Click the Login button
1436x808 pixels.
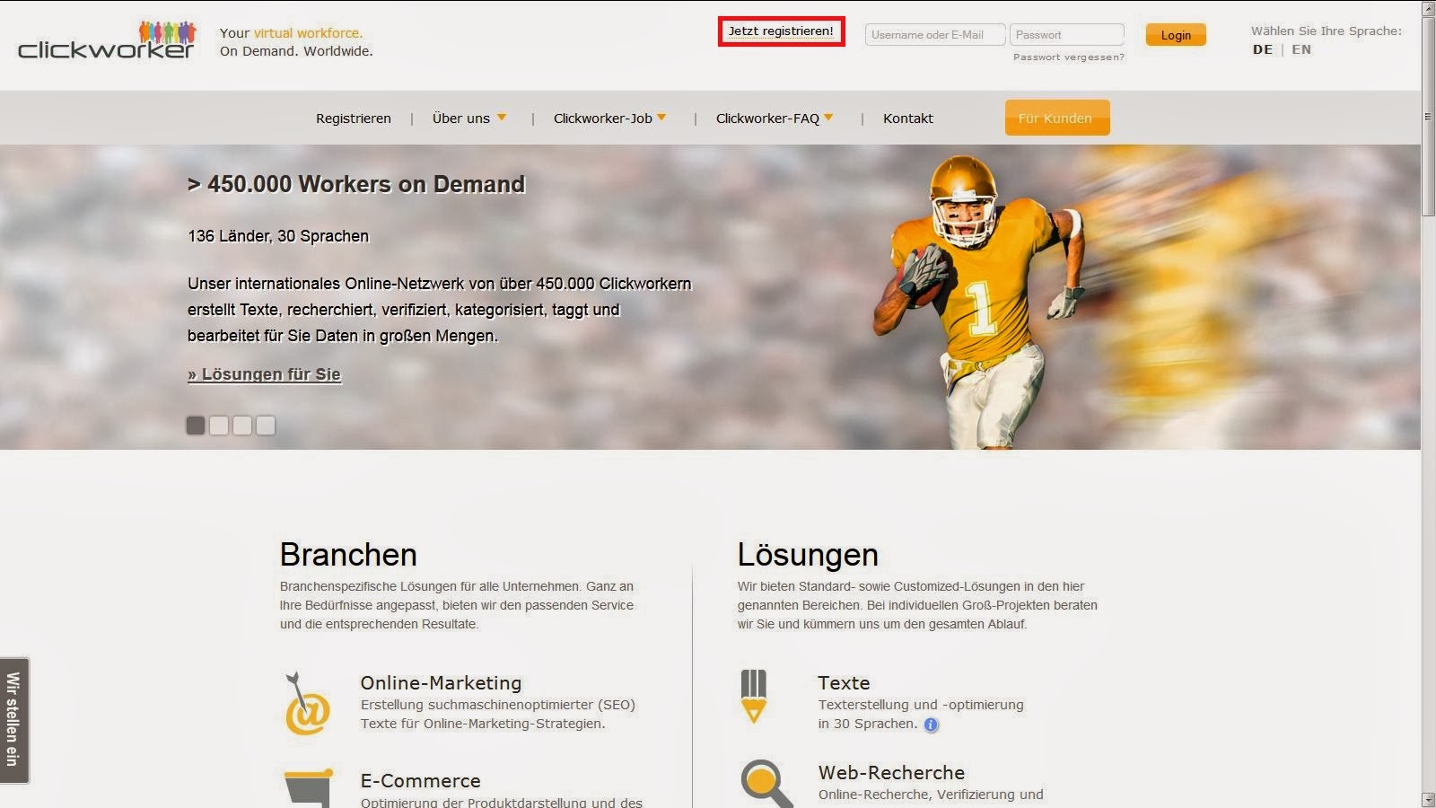[x=1176, y=35]
